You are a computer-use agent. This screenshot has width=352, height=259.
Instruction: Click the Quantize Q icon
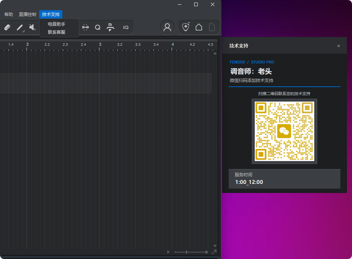tap(98, 27)
